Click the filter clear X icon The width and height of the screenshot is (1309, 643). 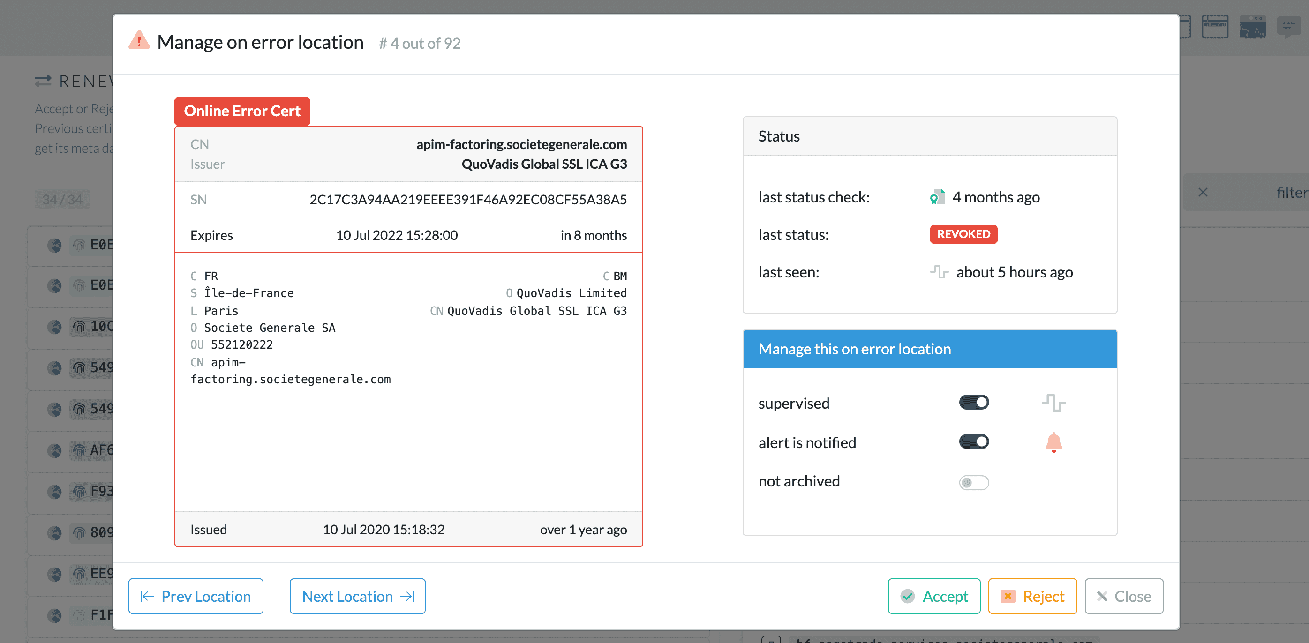[x=1203, y=193]
